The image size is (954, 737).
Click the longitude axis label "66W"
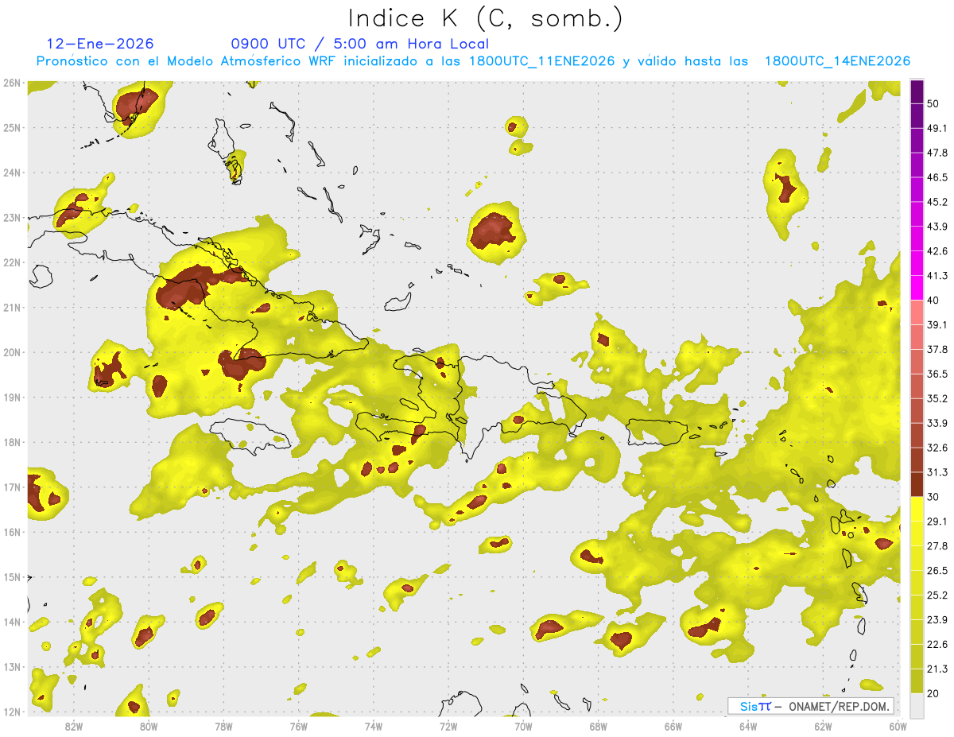click(673, 726)
